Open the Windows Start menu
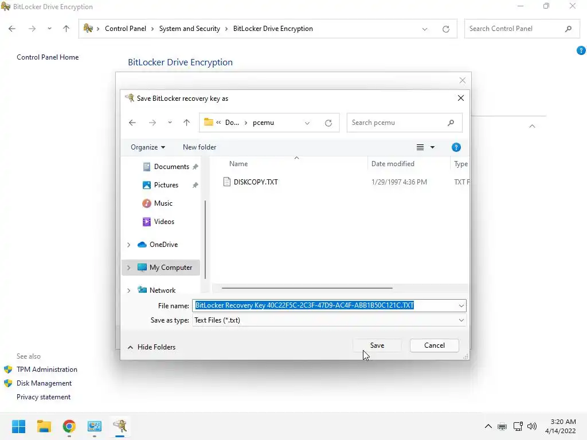The width and height of the screenshot is (587, 440). [18, 426]
